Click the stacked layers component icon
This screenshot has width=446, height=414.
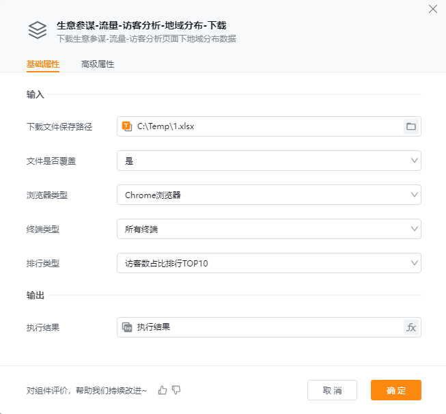(x=37, y=31)
